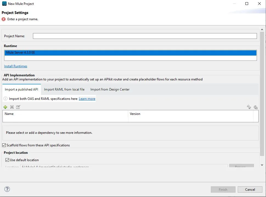Open help with the question mark icon
Image resolution: width=266 pixels, height=197 pixels.
pyautogui.click(x=7, y=189)
